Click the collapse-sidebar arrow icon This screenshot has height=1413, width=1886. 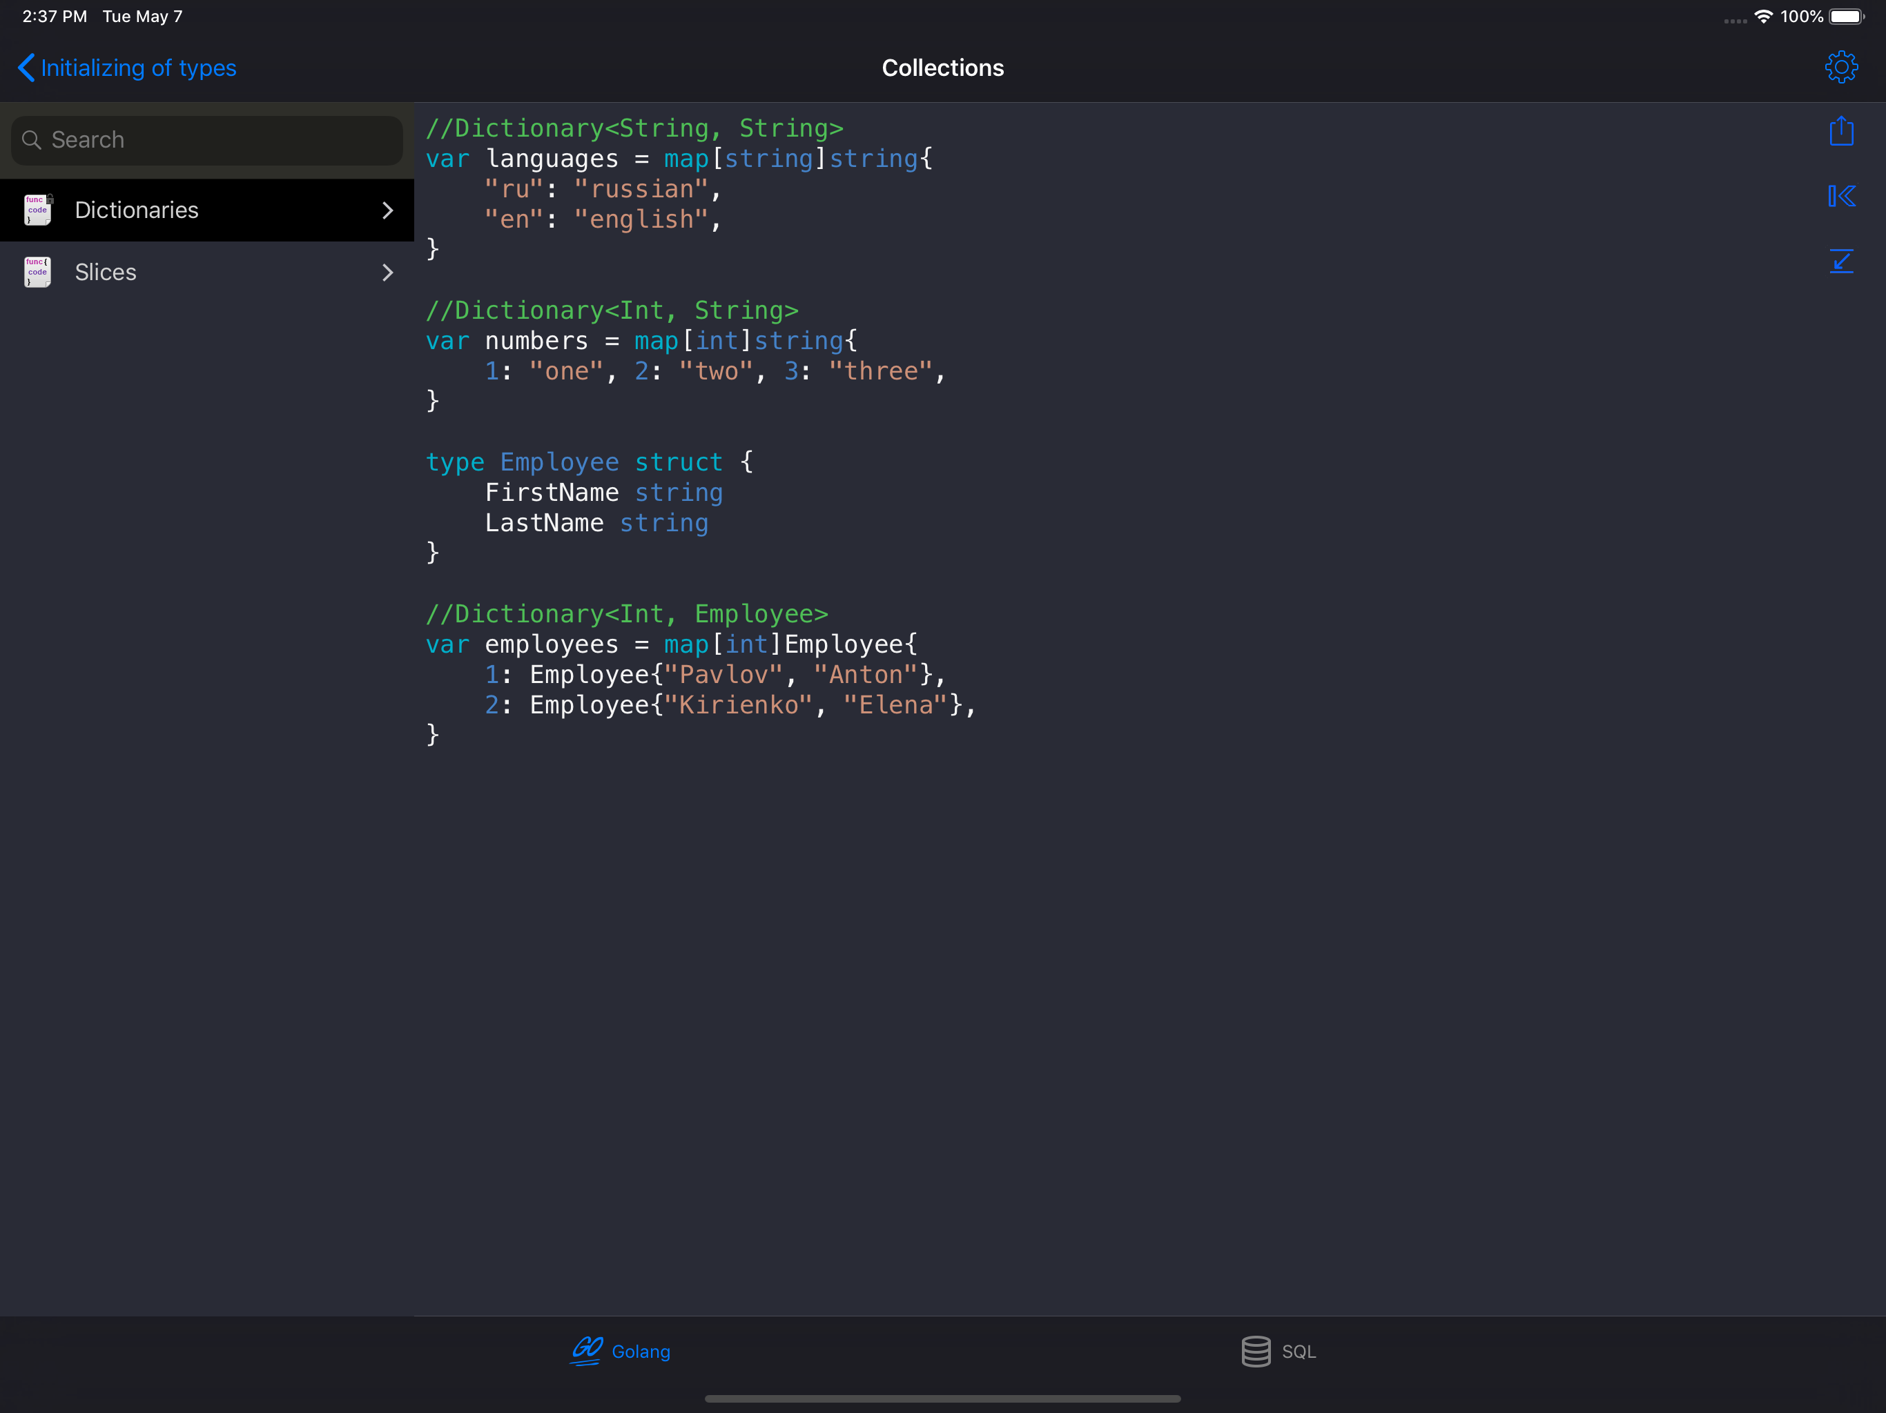(x=1841, y=196)
